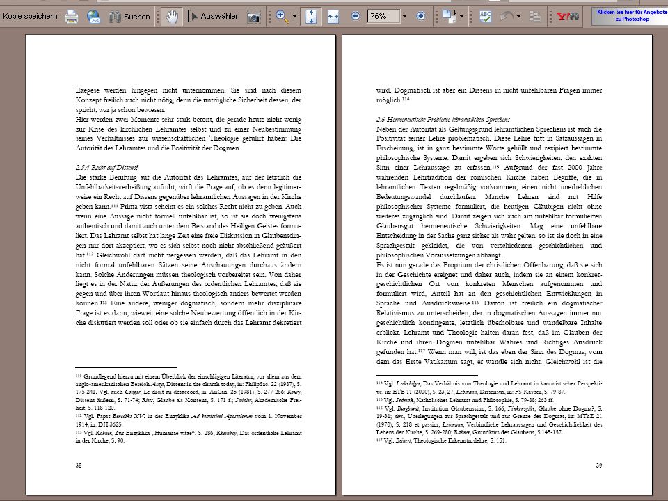Screen dimensions: 668x501
Task: Click footnote 114 citing Lederhilger
Action: [x=489, y=388]
